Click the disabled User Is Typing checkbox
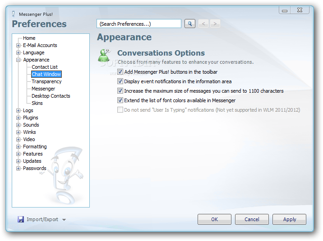Viewport: 323px width, 241px height. (x=120, y=110)
